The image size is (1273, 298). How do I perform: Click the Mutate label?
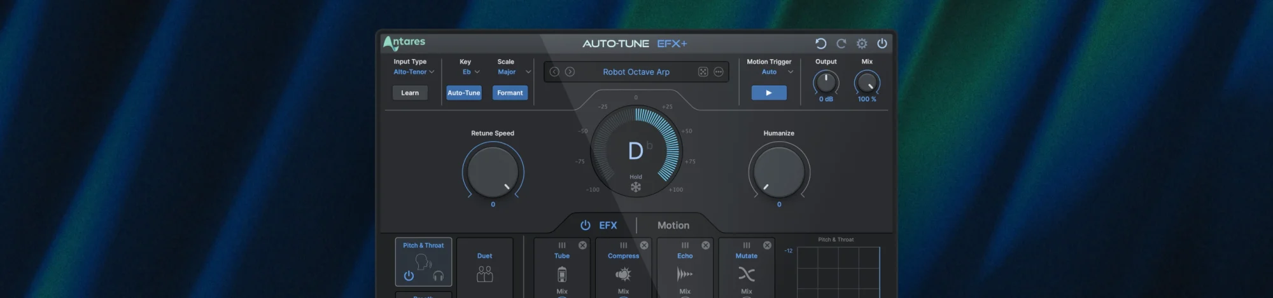(x=747, y=256)
